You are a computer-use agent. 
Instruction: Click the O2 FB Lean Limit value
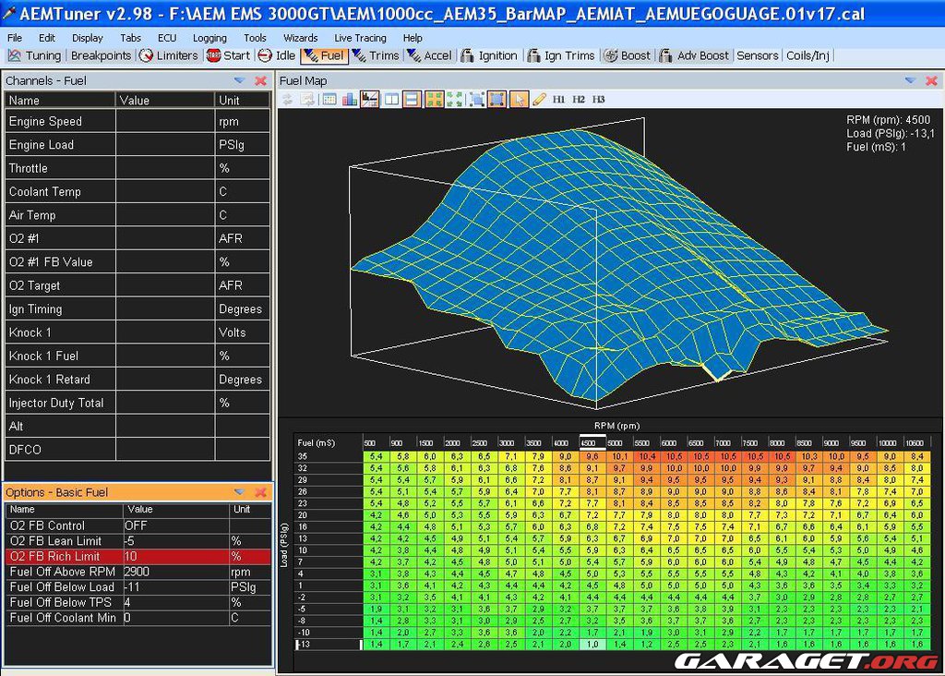[x=176, y=541]
